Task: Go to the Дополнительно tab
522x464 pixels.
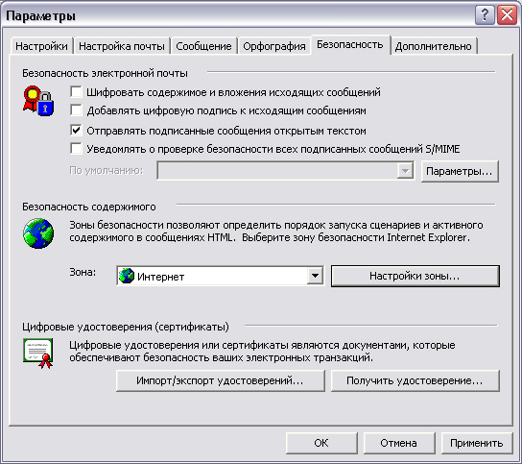Action: (434, 46)
